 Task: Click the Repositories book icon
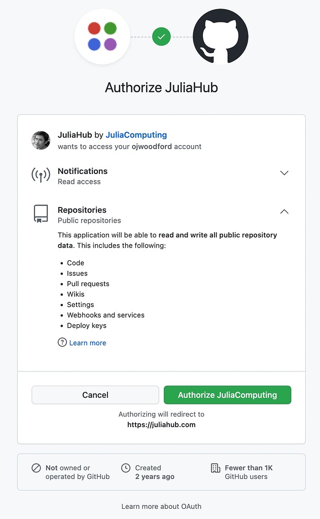click(x=41, y=214)
